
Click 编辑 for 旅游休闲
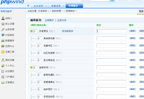(133, 67)
